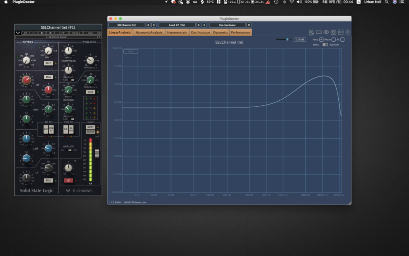409x256 pixels.
Task: Enable the IR checkbox
Action: point(342,40)
